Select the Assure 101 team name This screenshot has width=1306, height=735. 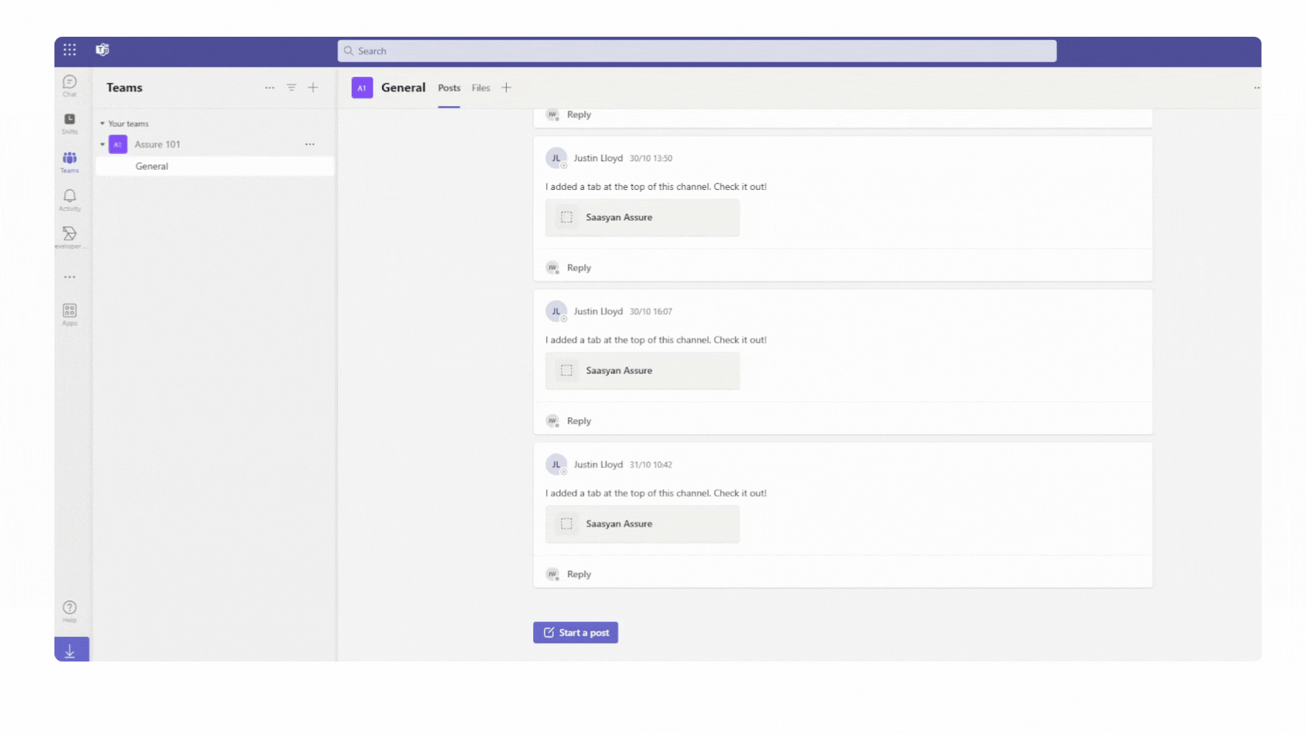click(x=157, y=144)
